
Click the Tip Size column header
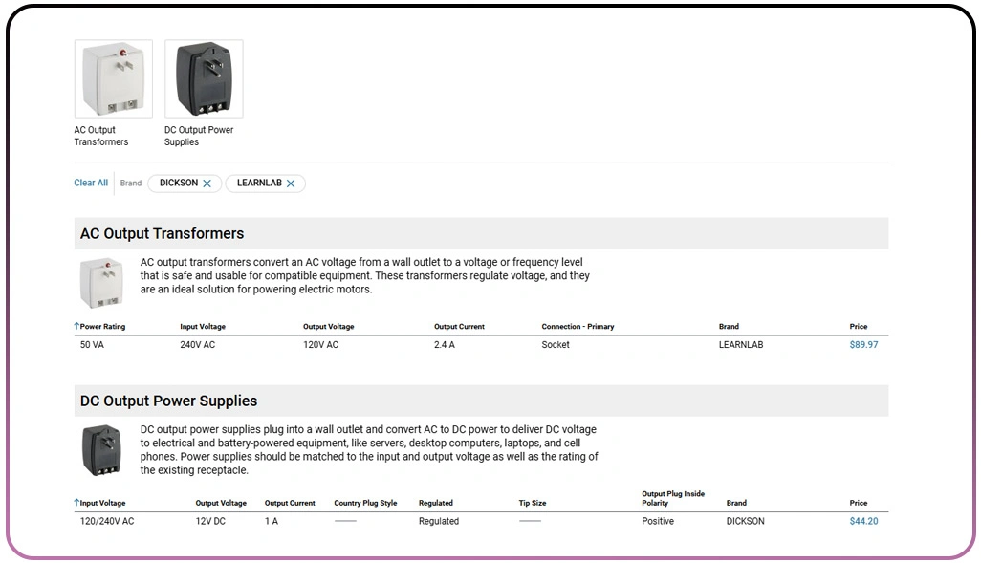pyautogui.click(x=532, y=502)
